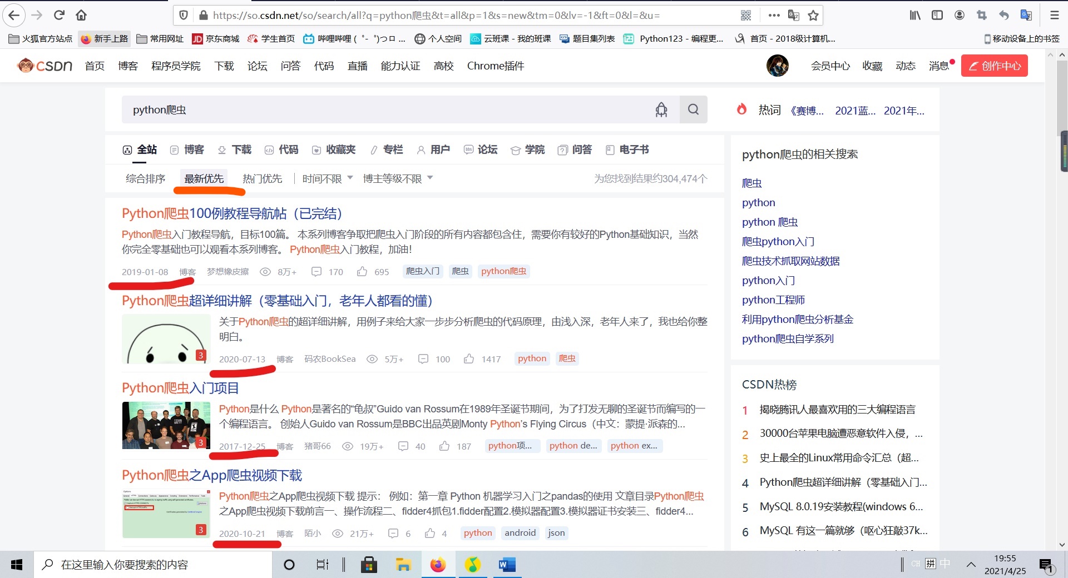Click related search 利用python爬虫分析基金
Image resolution: width=1068 pixels, height=578 pixels.
tap(798, 319)
